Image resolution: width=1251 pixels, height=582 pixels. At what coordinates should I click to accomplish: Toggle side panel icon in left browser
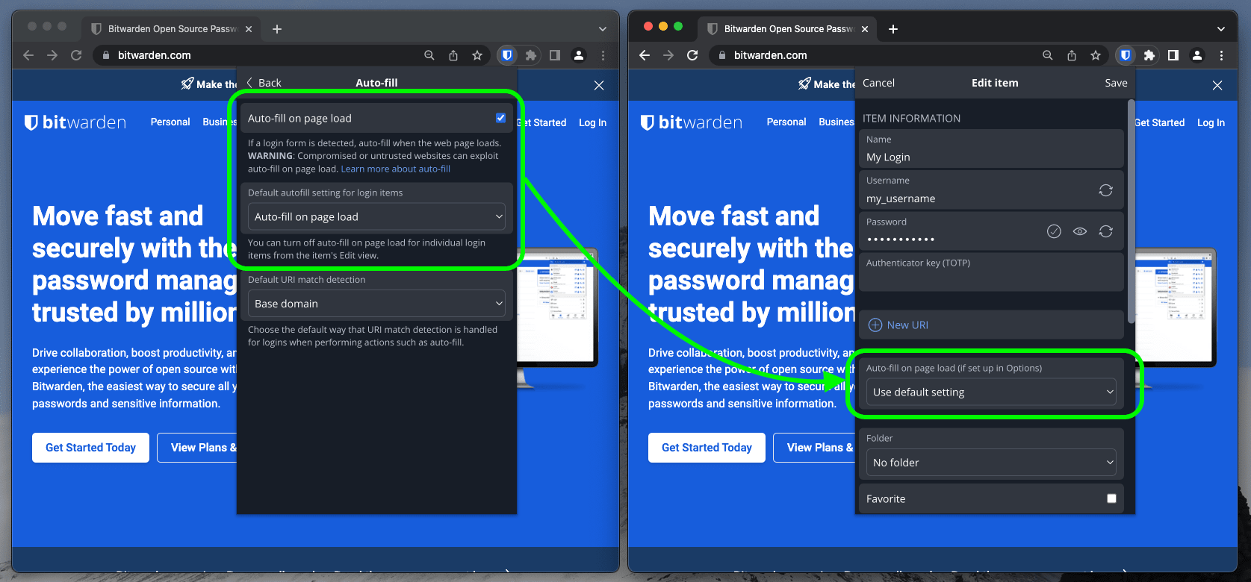click(555, 55)
